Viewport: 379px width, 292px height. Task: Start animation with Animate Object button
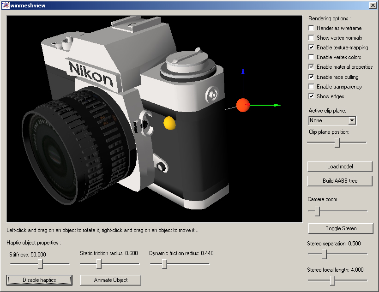click(111, 280)
